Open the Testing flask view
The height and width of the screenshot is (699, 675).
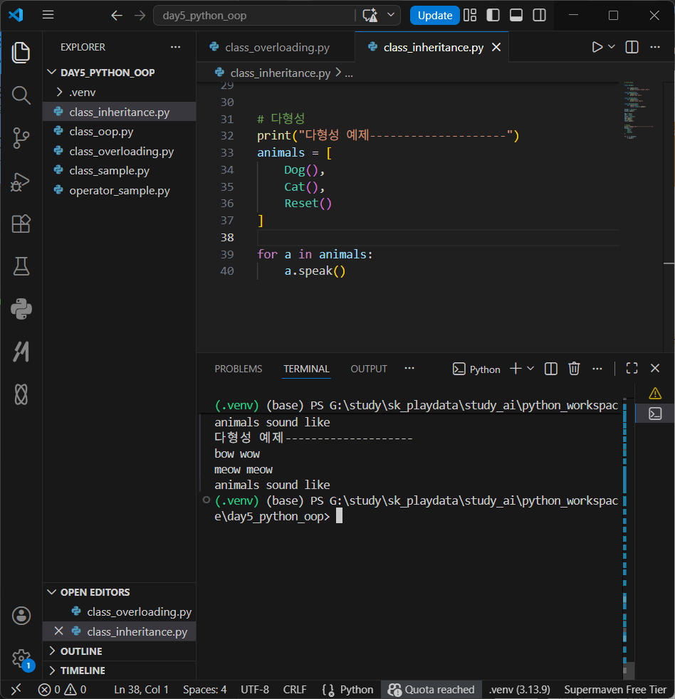coord(21,266)
